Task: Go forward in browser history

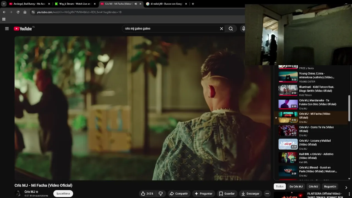Action: [11, 12]
